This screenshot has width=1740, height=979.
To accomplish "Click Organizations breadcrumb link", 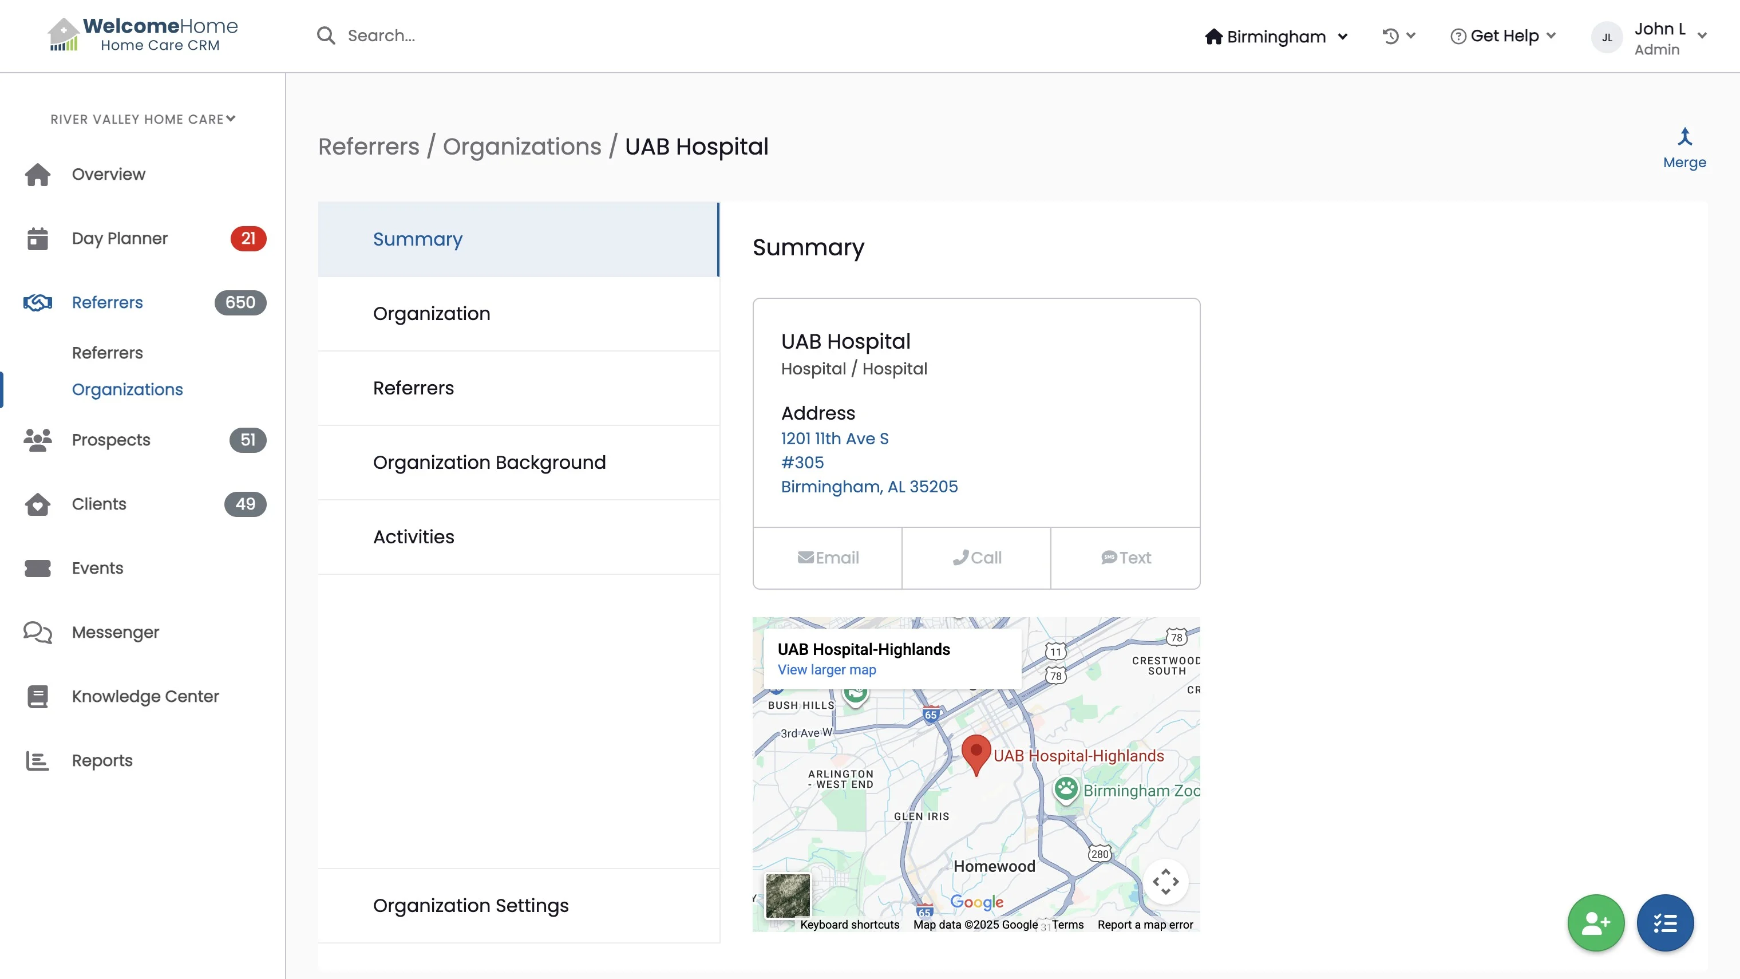I will (521, 147).
